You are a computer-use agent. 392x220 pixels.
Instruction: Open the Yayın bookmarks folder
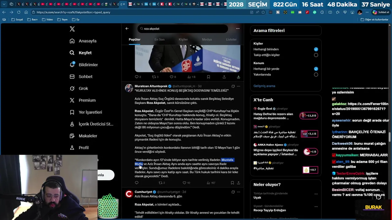[x=62, y=20]
